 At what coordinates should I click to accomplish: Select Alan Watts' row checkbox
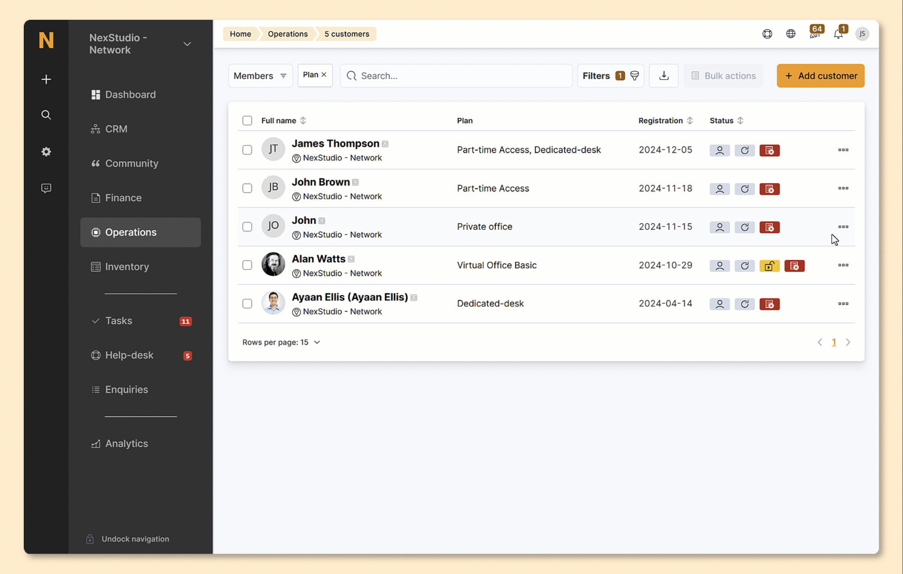(247, 265)
